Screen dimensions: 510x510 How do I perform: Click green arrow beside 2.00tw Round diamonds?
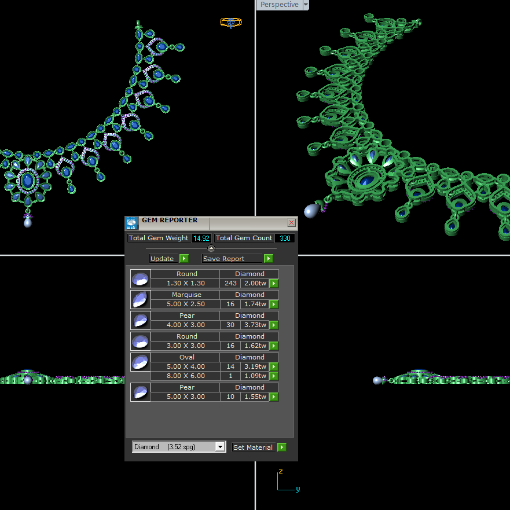274,284
